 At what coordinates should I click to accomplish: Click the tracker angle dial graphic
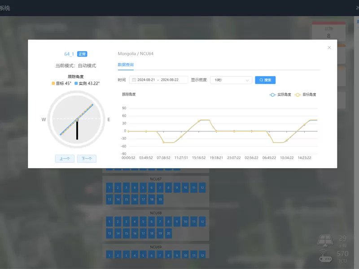point(76,119)
